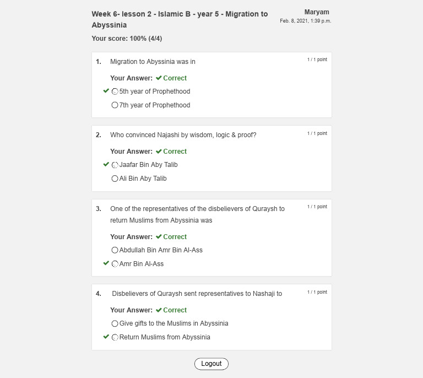This screenshot has width=423, height=378.
Task: Click the Correct checkmark icon in question 4
Action: 159,310
